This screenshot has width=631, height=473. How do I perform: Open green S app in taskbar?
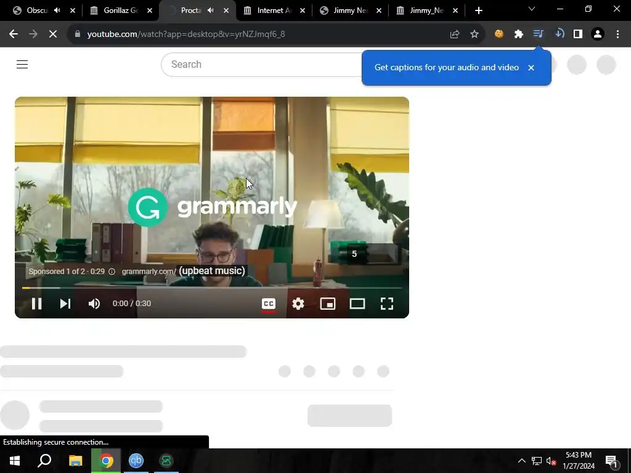click(x=166, y=461)
